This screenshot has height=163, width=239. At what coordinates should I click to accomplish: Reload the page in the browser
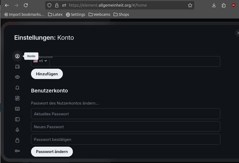click(26, 5)
